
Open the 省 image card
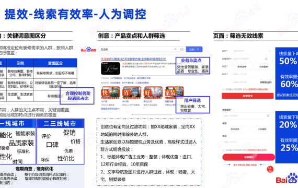coord(132,92)
